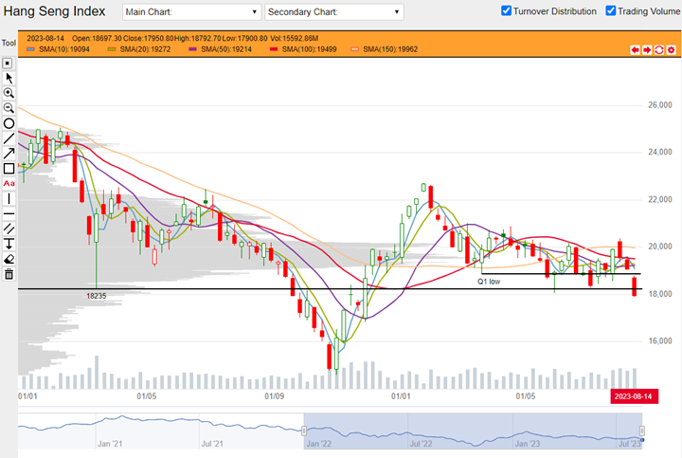Click the 22,000 price axis label
Viewport: 682px width, 458px height.
click(660, 199)
